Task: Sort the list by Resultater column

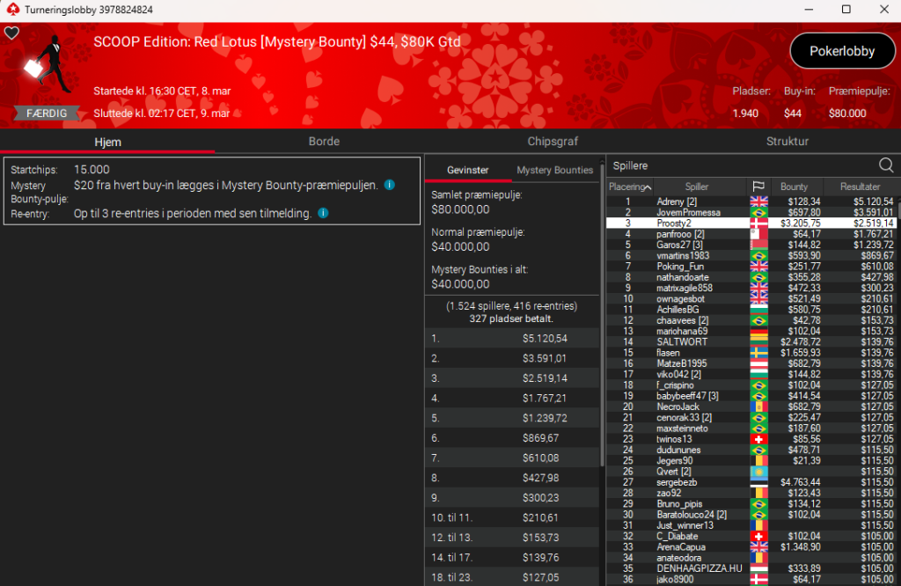Action: (860, 187)
